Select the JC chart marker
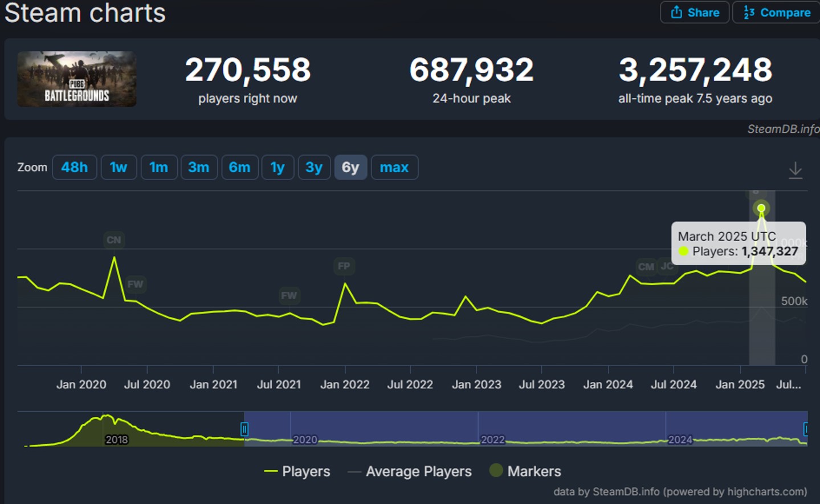The height and width of the screenshot is (504, 820). coord(667,266)
